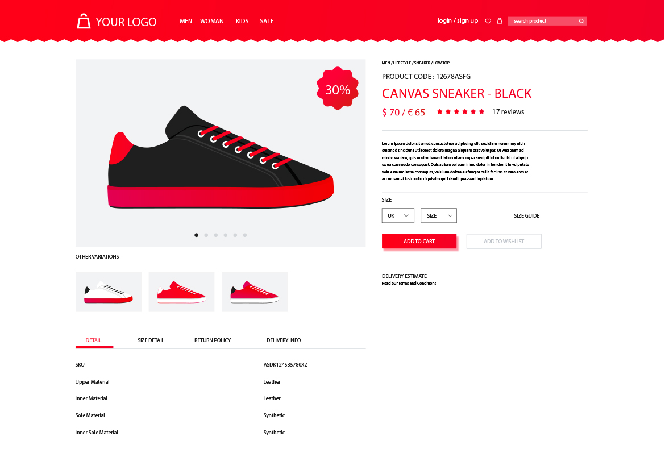
Task: Click the 30% discount badge
Action: 338,89
